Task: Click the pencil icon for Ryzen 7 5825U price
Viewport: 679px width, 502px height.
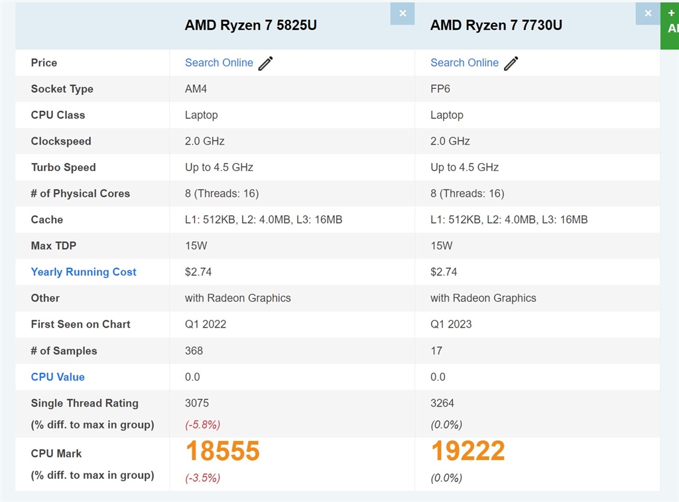Action: tap(266, 63)
